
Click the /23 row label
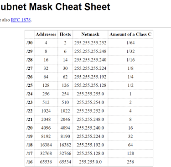[30, 103]
